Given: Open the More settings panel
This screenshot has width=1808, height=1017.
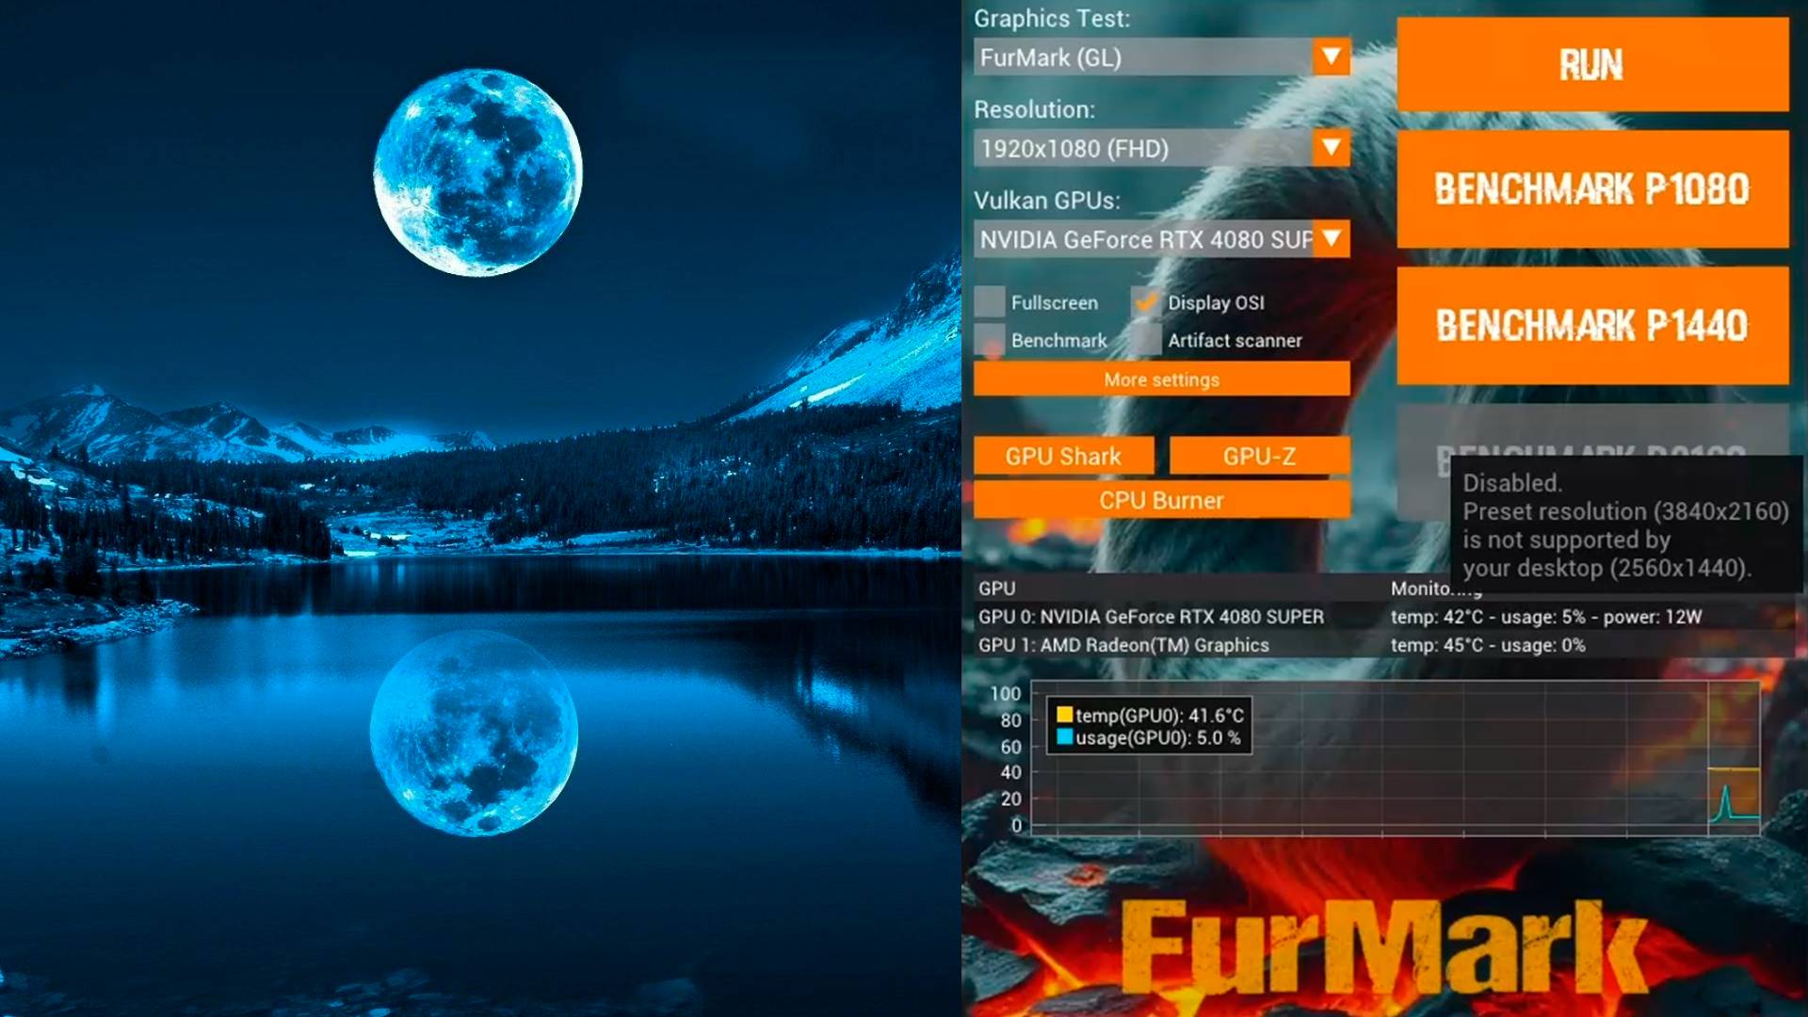Looking at the screenshot, I should [x=1162, y=379].
